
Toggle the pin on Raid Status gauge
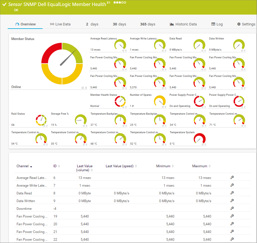(47, 126)
